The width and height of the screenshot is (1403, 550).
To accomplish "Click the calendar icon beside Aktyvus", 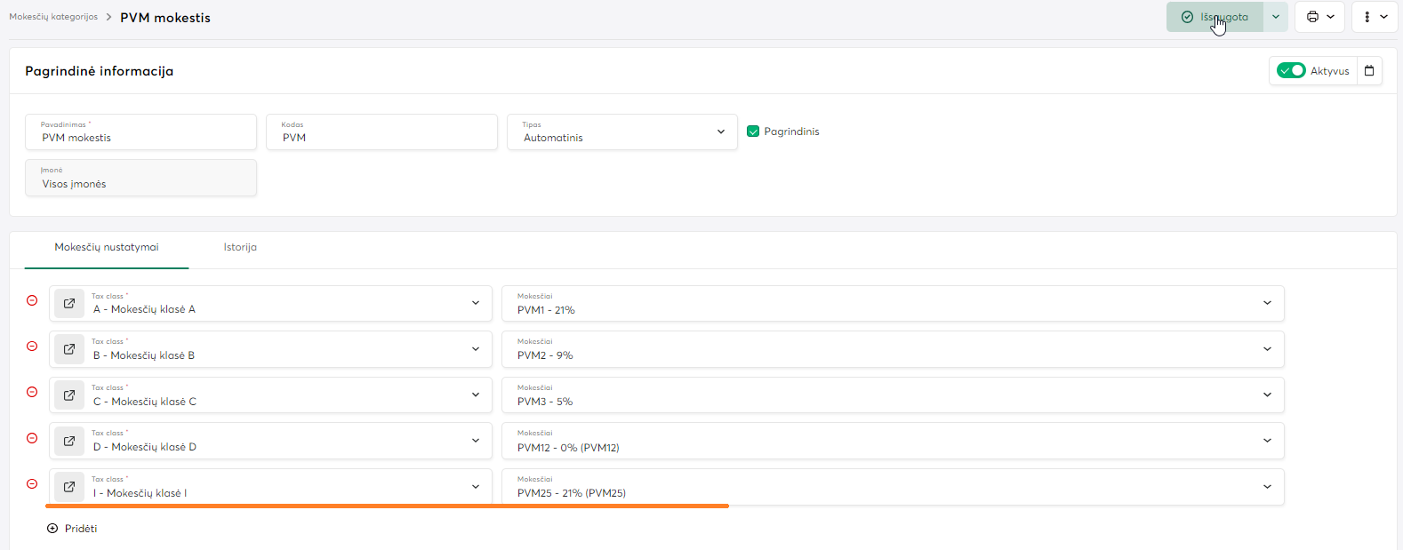I will 1369,71.
